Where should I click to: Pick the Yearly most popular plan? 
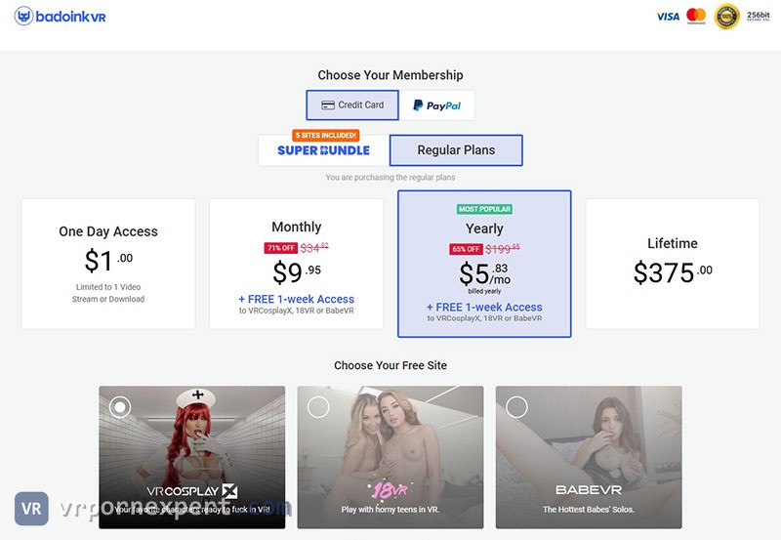pos(484,264)
